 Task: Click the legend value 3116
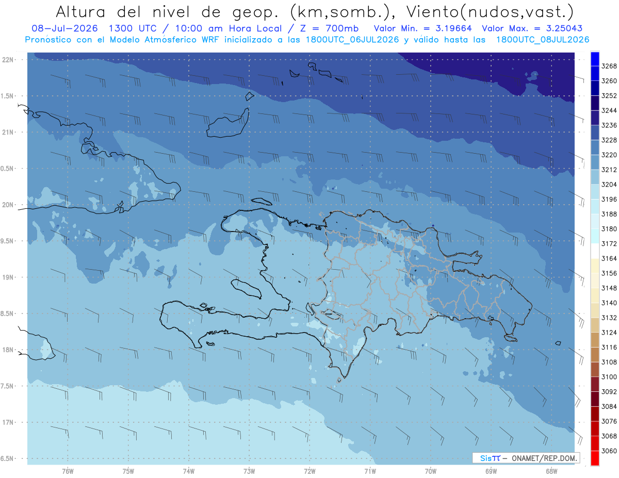[x=609, y=348]
